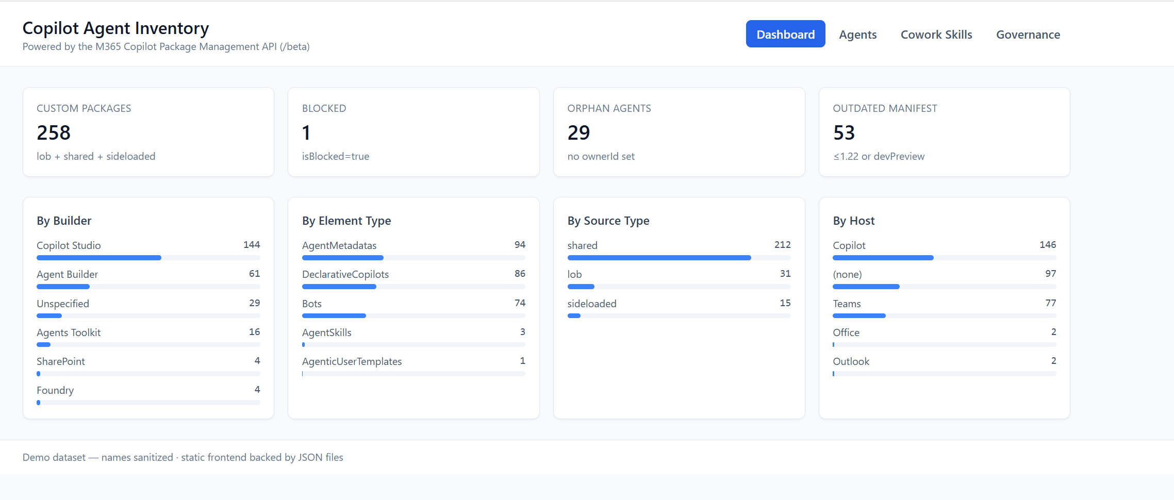Click the AgenticUserTemplates row
The height and width of the screenshot is (500, 1174).
[x=414, y=366]
